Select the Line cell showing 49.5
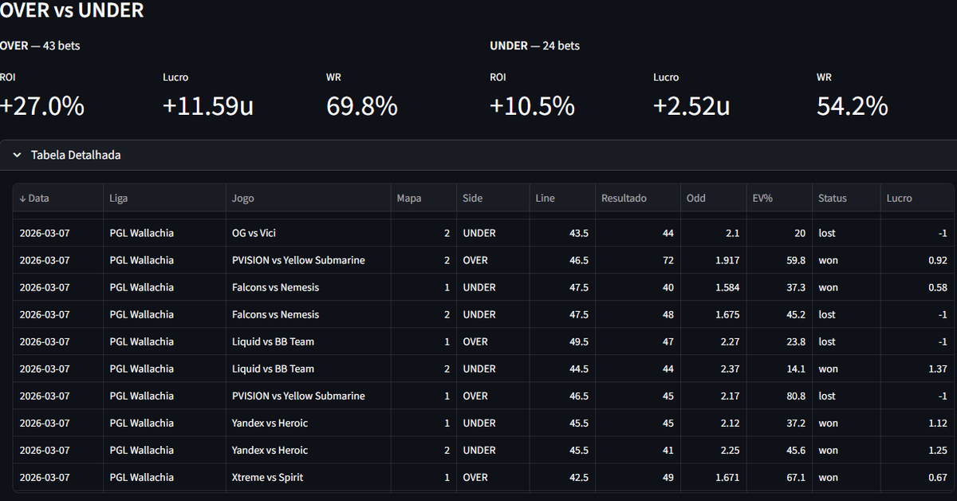The image size is (957, 501). tap(563, 341)
